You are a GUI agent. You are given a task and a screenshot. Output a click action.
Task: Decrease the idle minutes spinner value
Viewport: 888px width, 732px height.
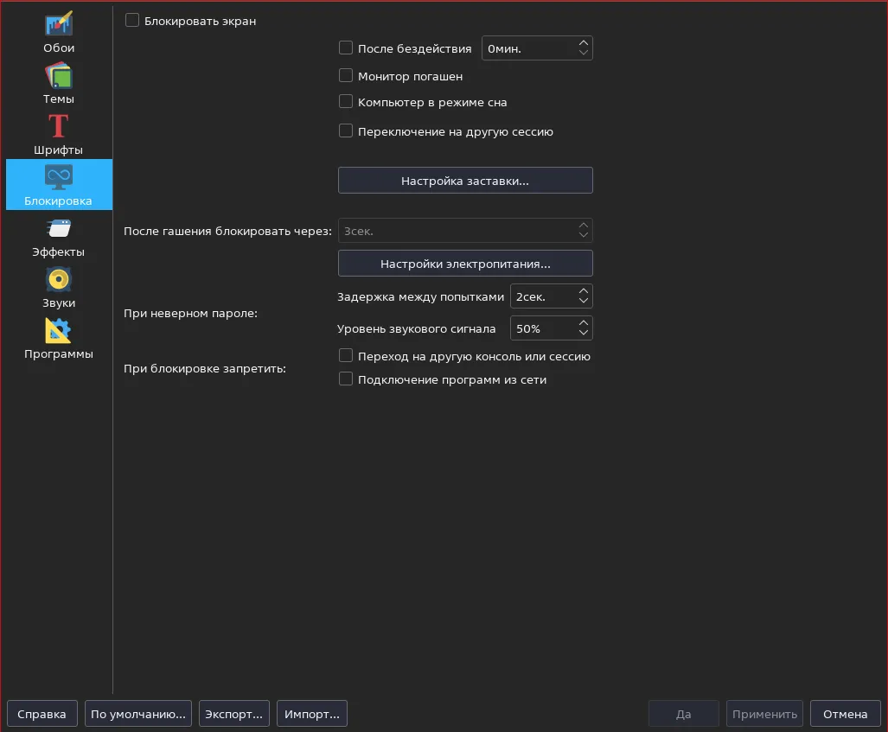(x=584, y=53)
